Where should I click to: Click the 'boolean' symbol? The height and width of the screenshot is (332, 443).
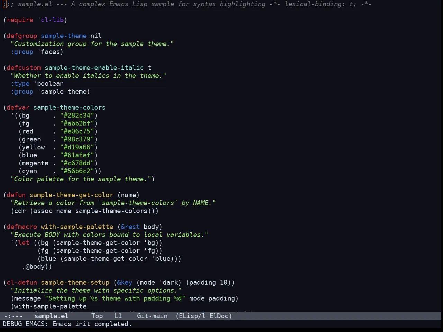[x=51, y=84]
